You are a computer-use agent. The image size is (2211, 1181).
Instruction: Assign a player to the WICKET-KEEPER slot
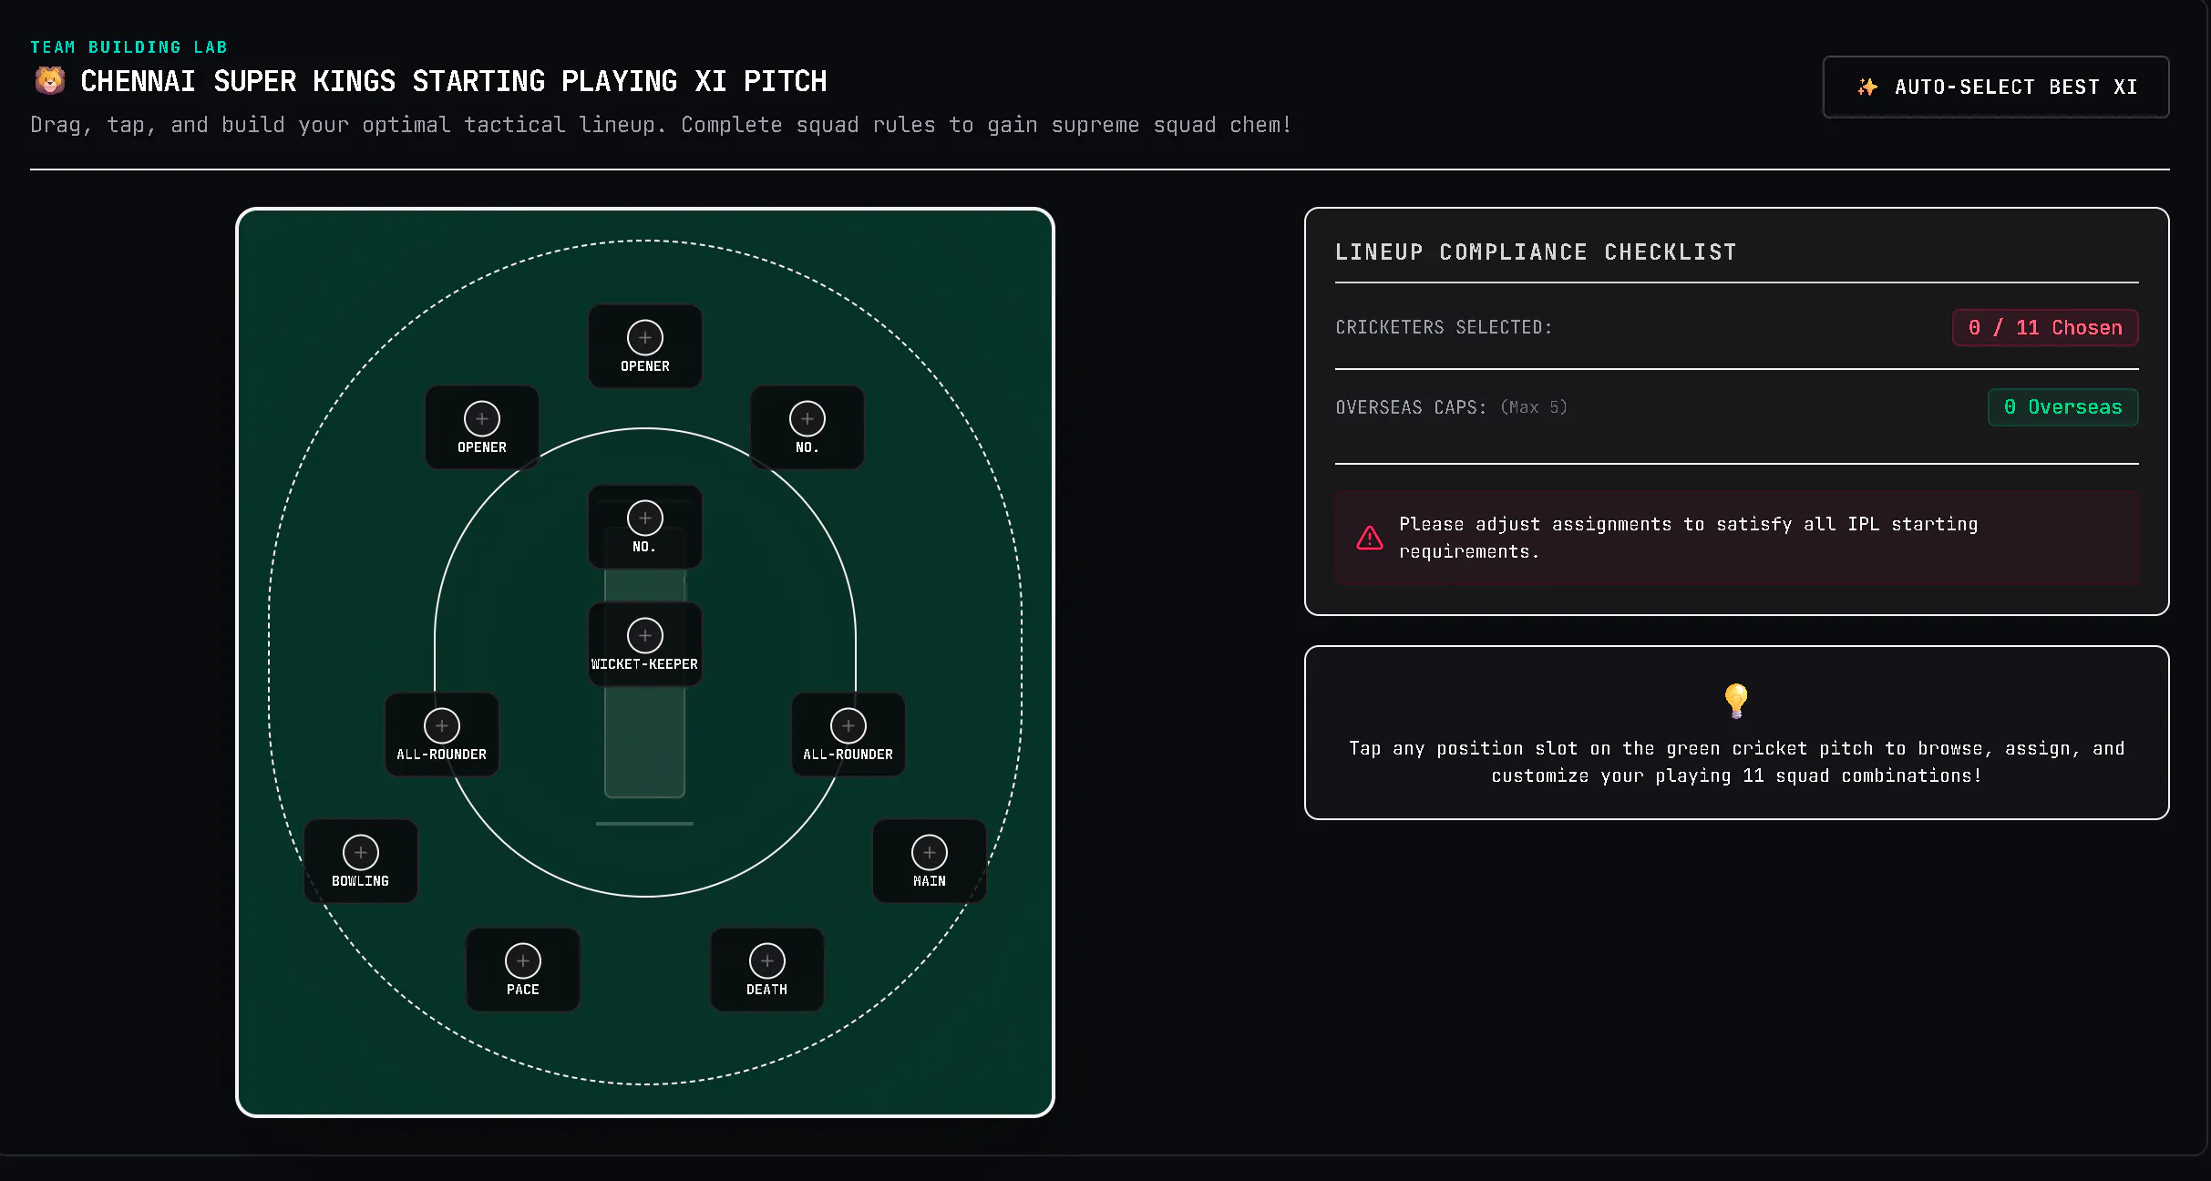(645, 644)
